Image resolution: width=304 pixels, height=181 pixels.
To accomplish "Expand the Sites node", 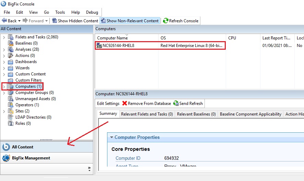I will [4, 111].
